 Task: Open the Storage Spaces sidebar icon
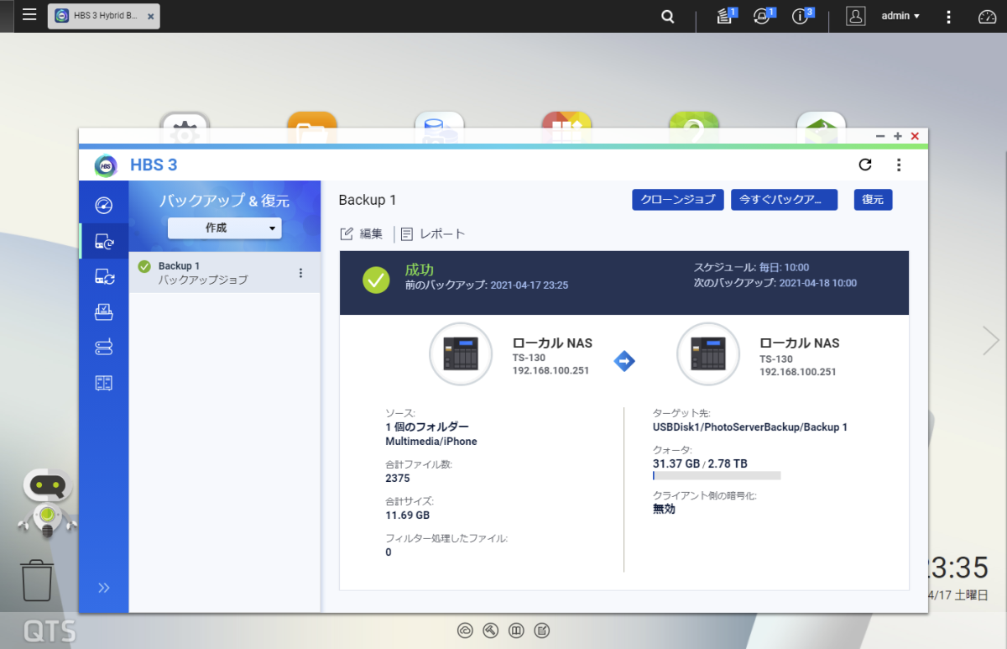[x=104, y=347]
